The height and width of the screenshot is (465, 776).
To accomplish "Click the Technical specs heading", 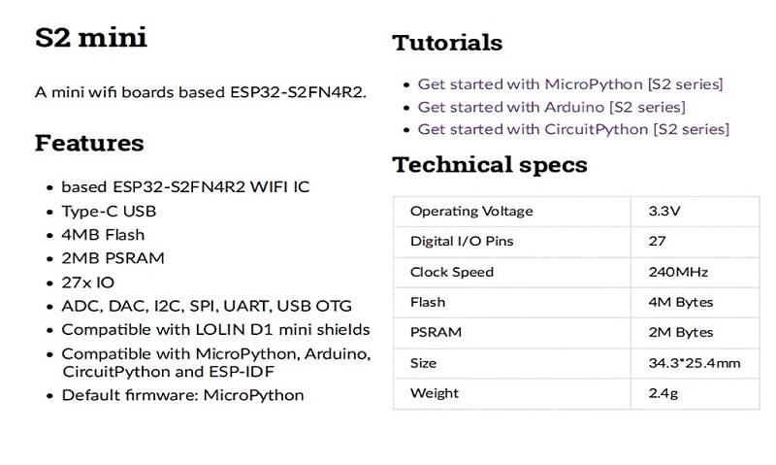I will (490, 165).
